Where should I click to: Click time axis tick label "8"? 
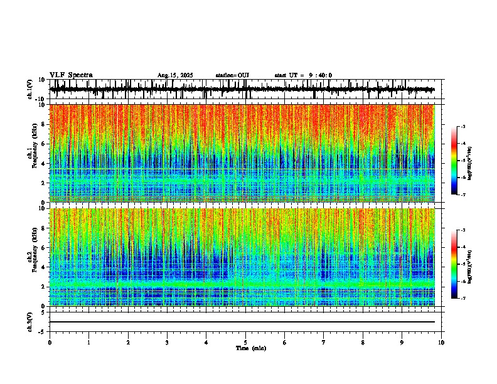(x=363, y=343)
